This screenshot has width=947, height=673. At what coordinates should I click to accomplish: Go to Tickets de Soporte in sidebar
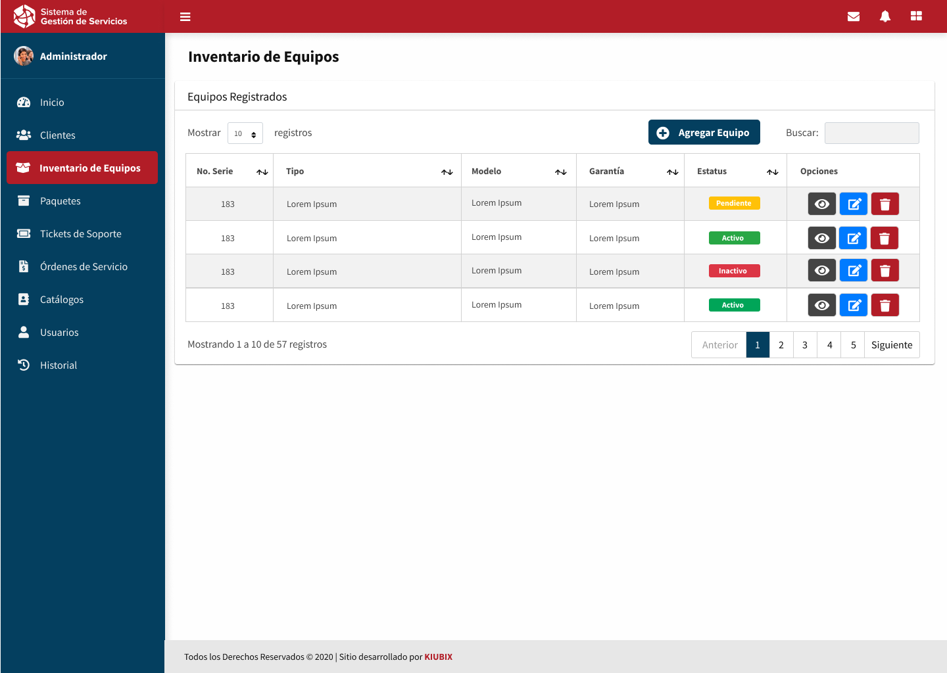80,234
